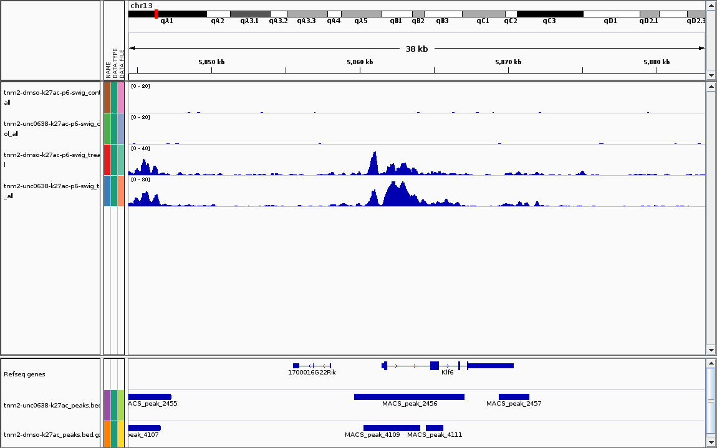The image size is (717, 448).
Task: Select the MACS_peak_2457 peak bar
Action: tap(514, 397)
